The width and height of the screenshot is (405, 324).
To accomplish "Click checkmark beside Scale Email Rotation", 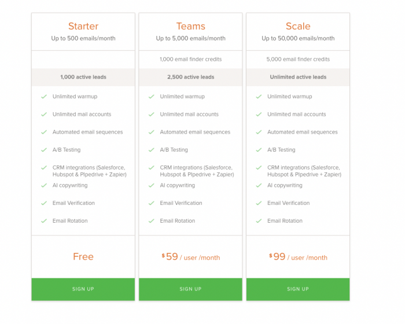I will (259, 221).
